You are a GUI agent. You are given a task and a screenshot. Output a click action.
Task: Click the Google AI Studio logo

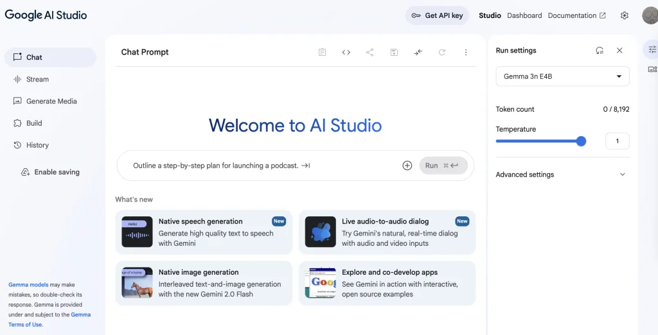46,15
